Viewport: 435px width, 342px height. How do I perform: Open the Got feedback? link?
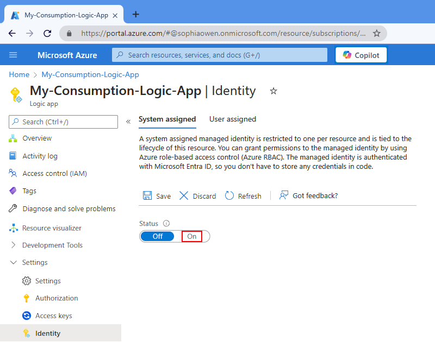315,195
